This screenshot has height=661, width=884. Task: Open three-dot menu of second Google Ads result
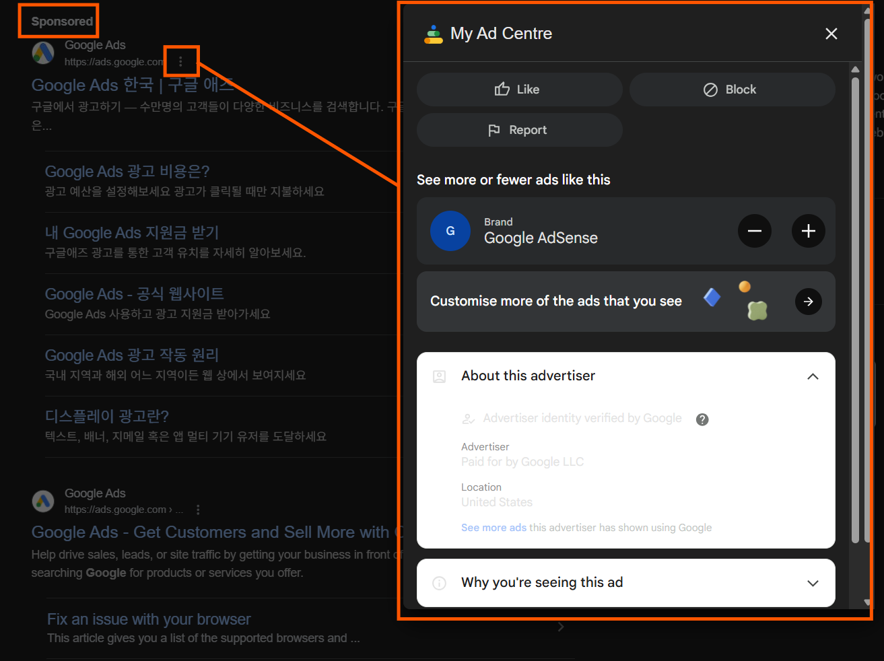198,510
